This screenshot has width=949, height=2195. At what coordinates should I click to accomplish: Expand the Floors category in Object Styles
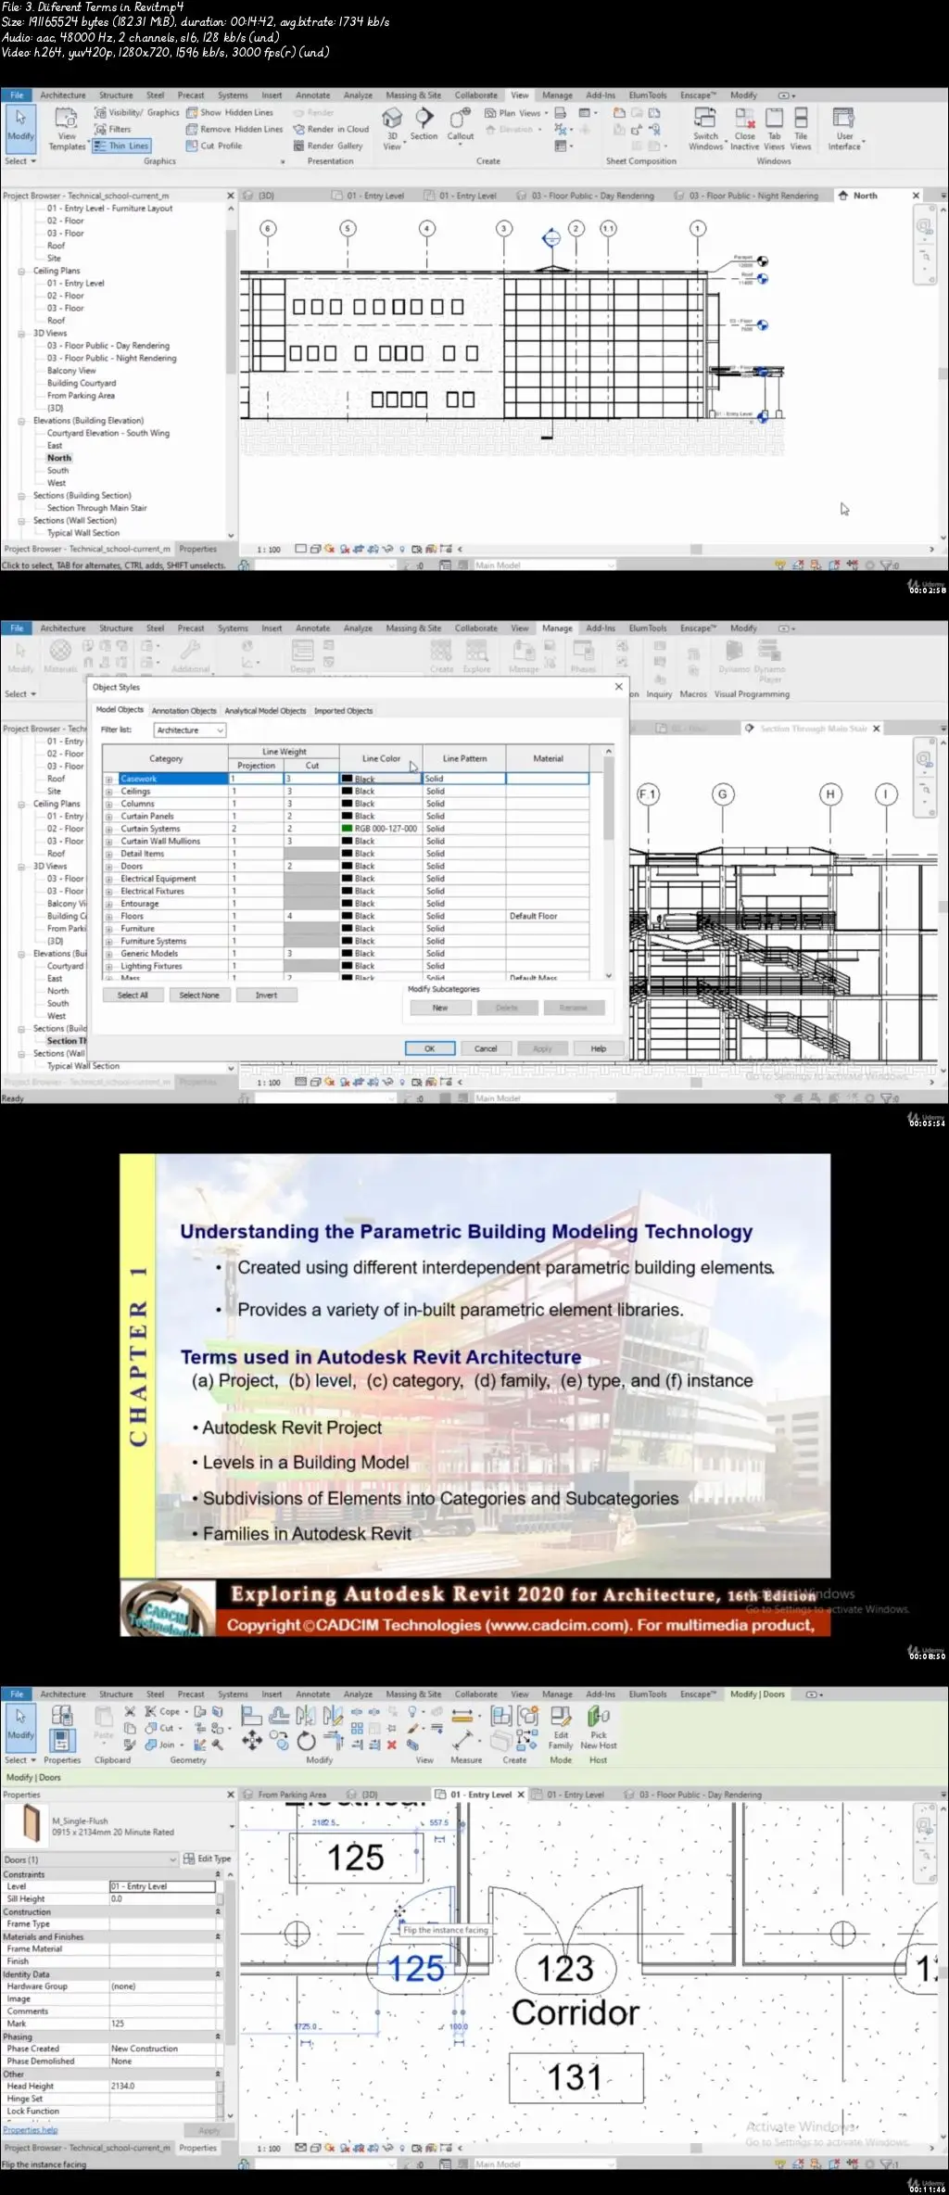coord(109,917)
